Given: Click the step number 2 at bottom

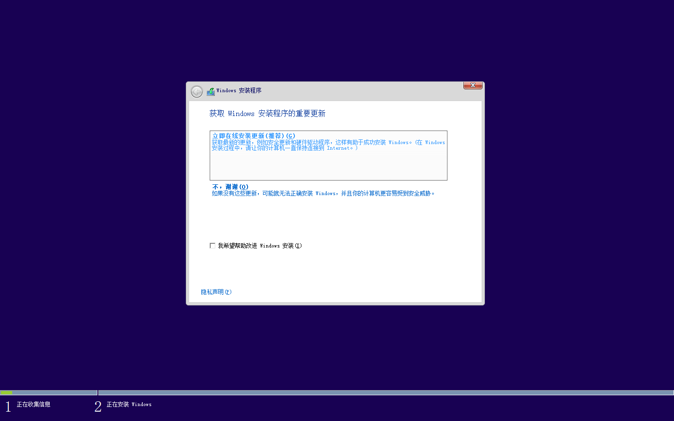Looking at the screenshot, I should 98,406.
